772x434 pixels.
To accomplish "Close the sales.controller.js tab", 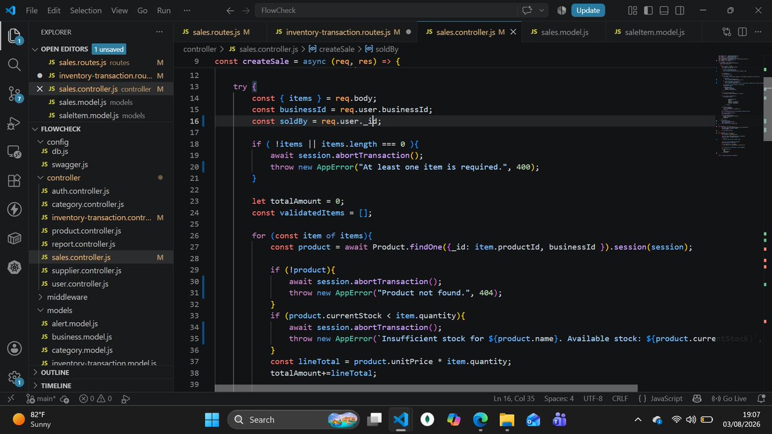I will (x=514, y=32).
